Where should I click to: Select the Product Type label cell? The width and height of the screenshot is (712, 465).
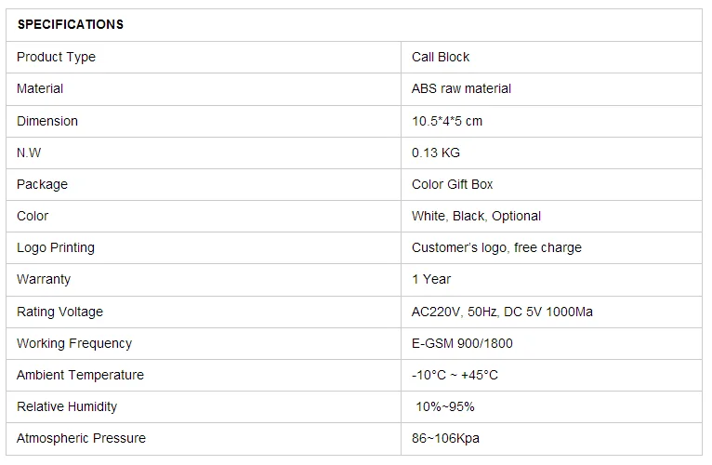click(x=56, y=57)
